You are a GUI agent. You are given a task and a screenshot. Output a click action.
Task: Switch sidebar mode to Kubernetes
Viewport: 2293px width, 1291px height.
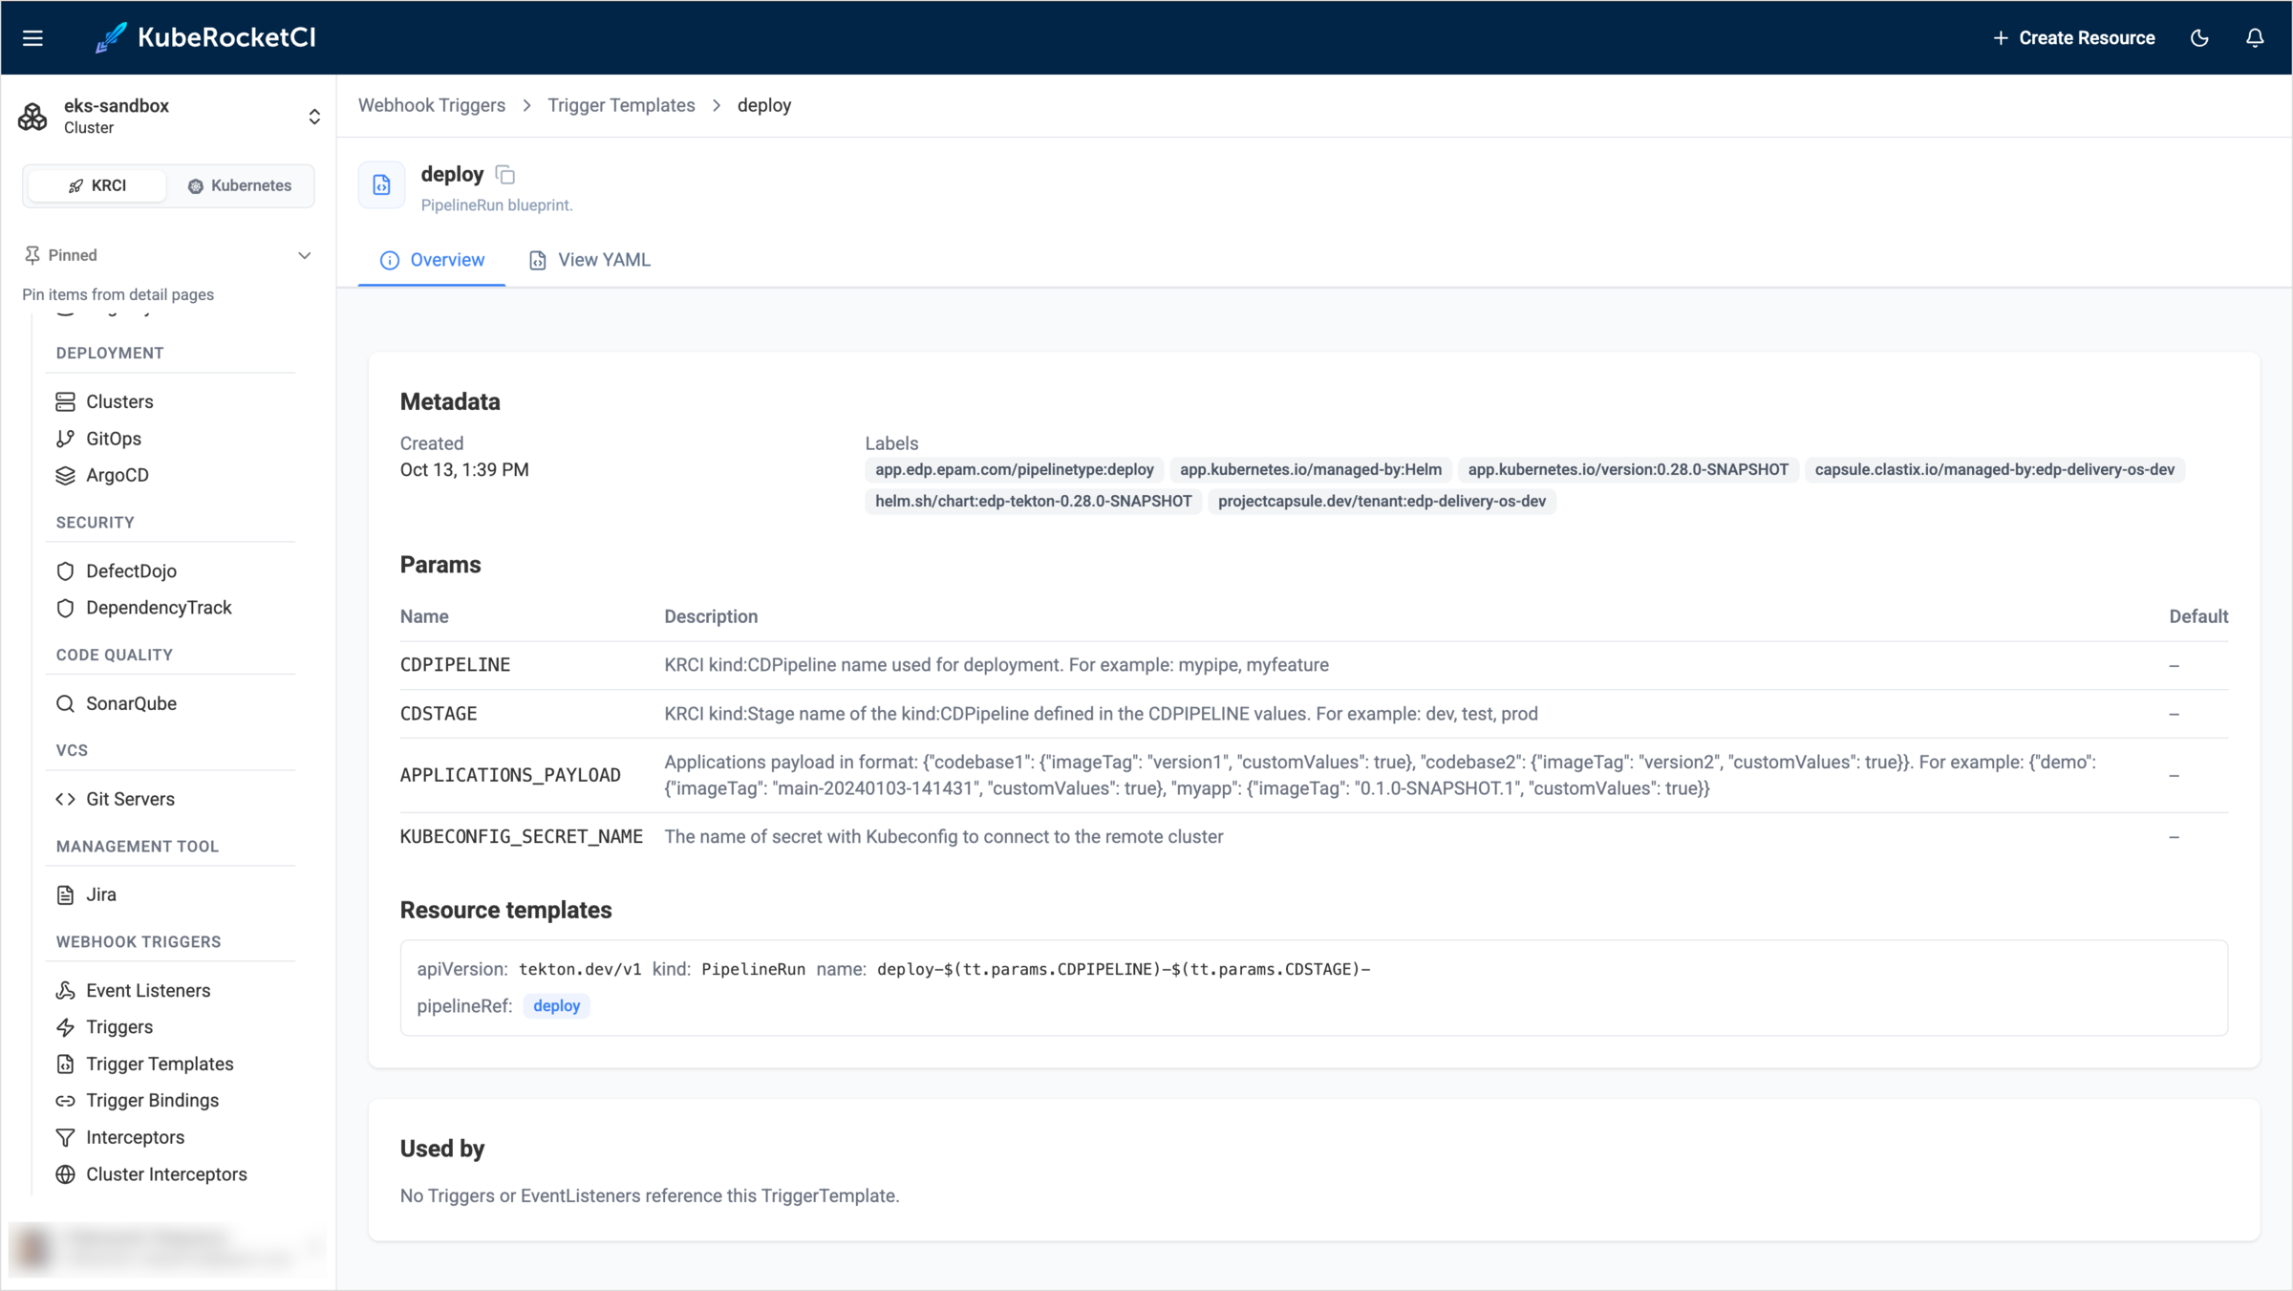pyautogui.click(x=240, y=185)
